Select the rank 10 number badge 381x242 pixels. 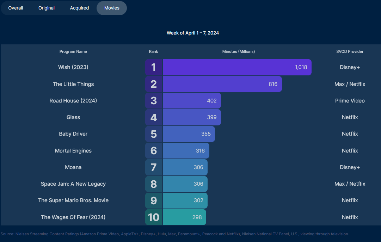coord(154,217)
